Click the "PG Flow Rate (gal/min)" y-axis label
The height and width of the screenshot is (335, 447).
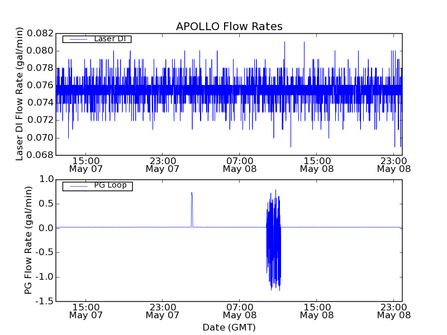pos(28,240)
